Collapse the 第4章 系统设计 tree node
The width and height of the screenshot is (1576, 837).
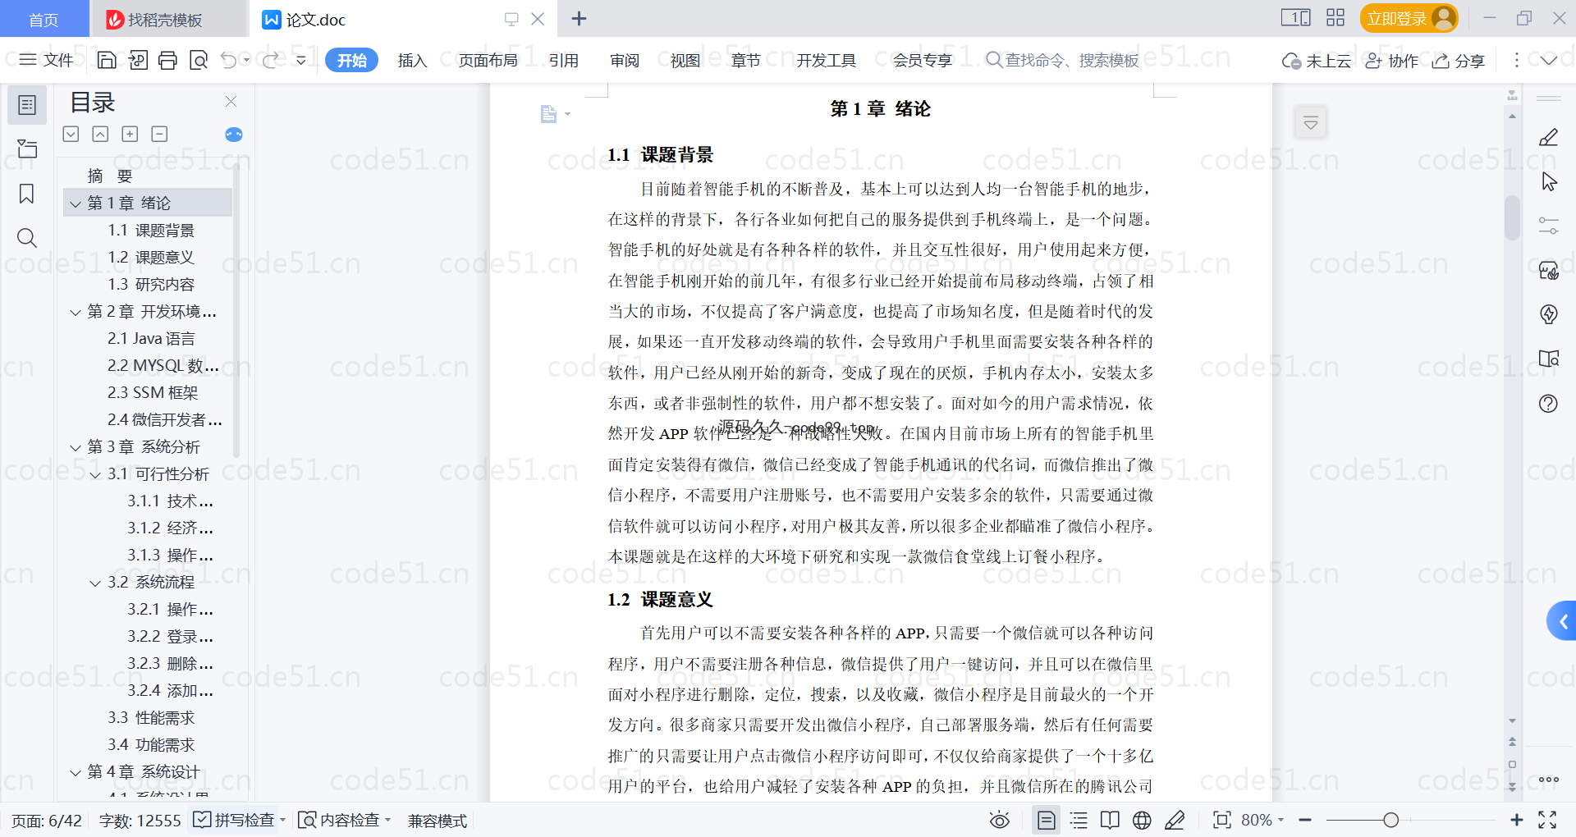point(76,772)
